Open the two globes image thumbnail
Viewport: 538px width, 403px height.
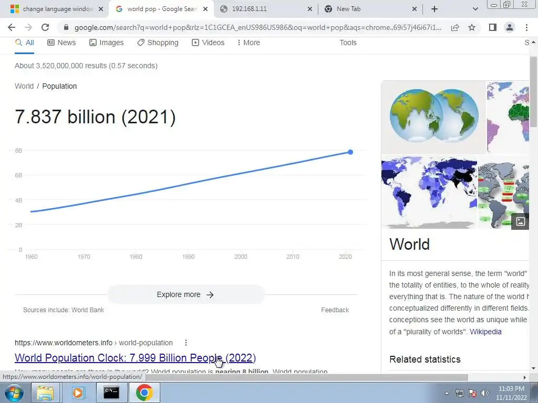click(x=433, y=117)
